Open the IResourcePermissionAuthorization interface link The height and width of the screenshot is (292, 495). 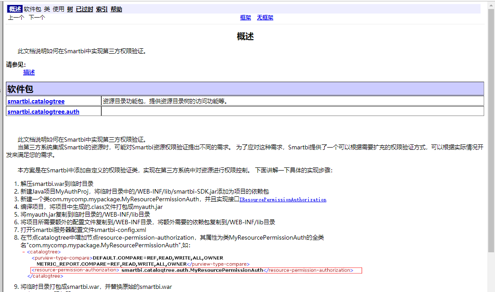point(283,199)
